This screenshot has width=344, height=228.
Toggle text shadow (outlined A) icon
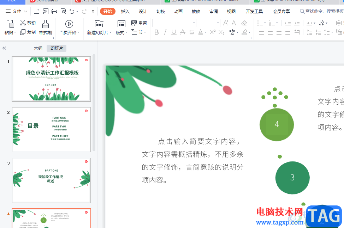183,32
